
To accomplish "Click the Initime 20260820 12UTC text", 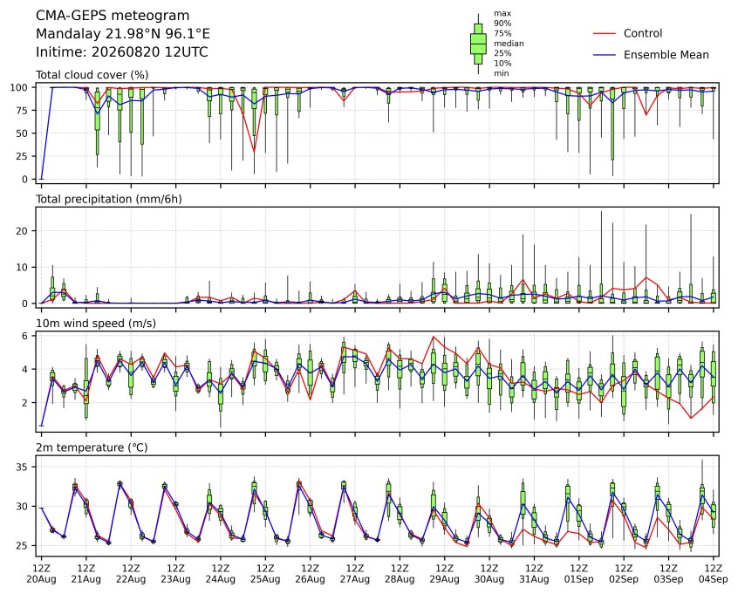I will [122, 51].
